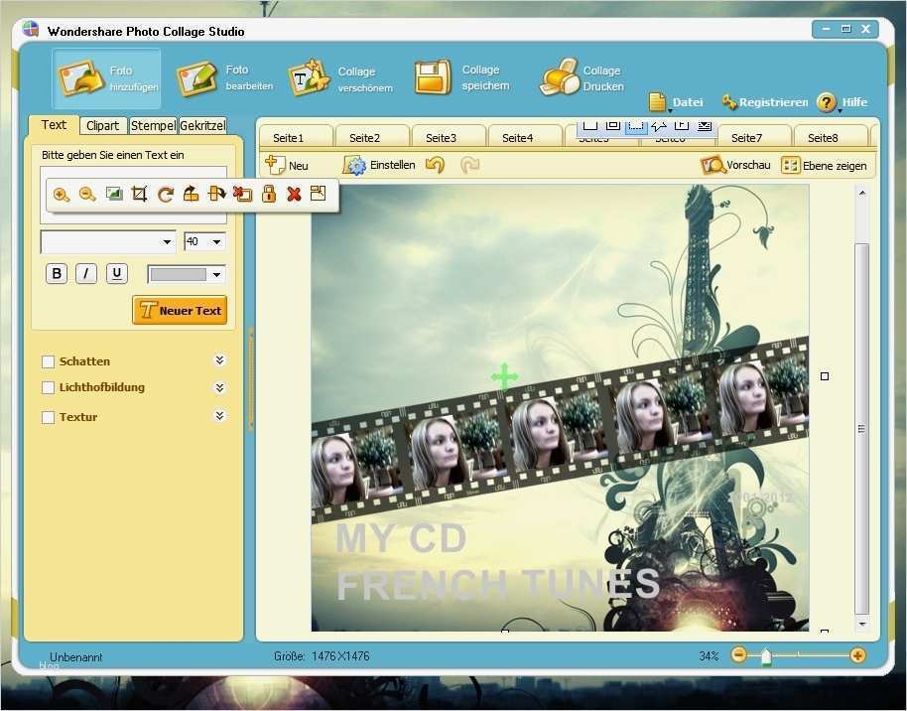Expand the Schatten options chevron
Screen dimensions: 907x711
click(220, 360)
